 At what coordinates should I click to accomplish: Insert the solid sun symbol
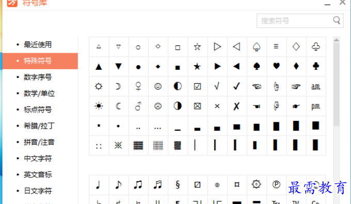(x=99, y=106)
